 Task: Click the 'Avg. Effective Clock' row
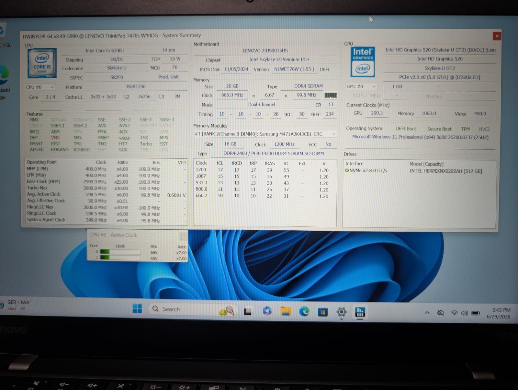pyautogui.click(x=106, y=201)
